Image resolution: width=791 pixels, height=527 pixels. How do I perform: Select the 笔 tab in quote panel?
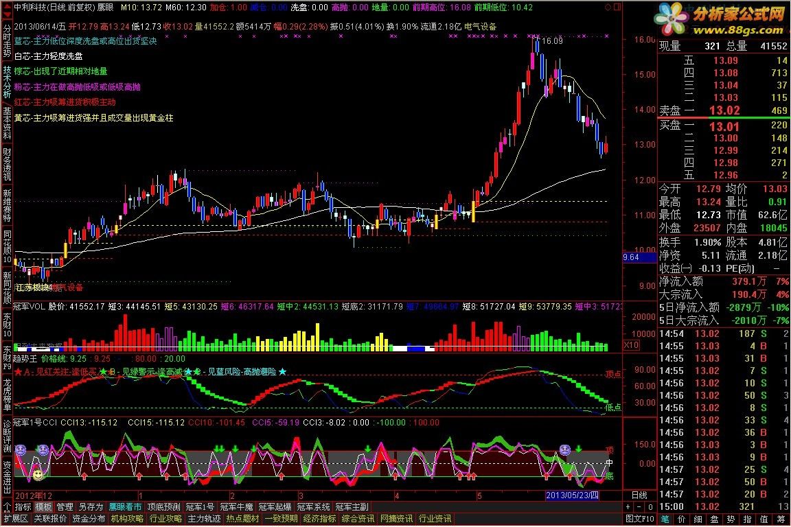665,519
